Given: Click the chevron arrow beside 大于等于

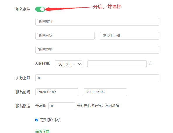Looking at the screenshot, I should (79, 64).
